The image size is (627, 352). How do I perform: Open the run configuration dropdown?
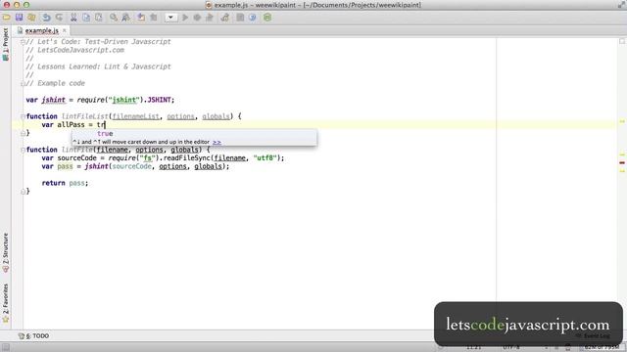pyautogui.click(x=170, y=18)
